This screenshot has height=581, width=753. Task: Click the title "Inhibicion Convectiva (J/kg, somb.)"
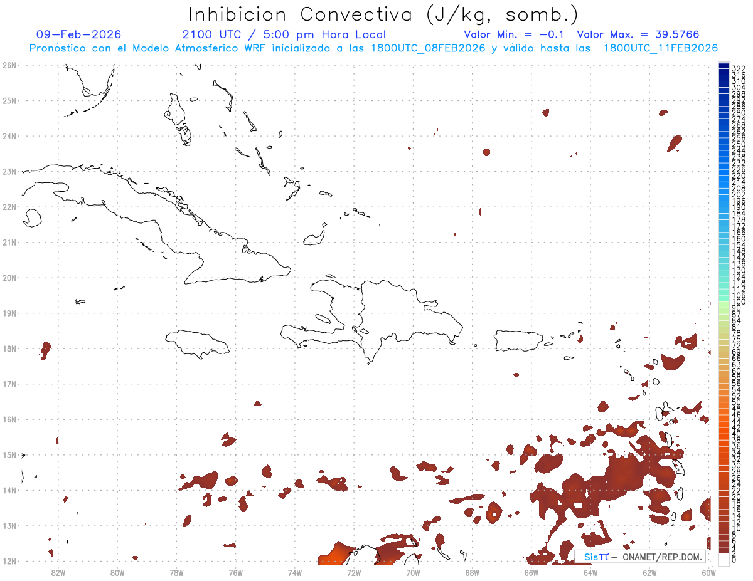point(383,14)
